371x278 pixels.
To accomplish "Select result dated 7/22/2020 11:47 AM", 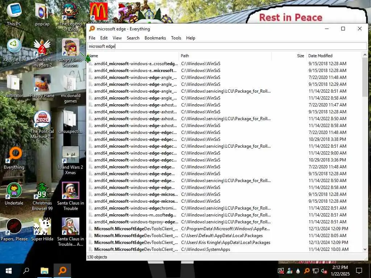I will click(224, 105).
